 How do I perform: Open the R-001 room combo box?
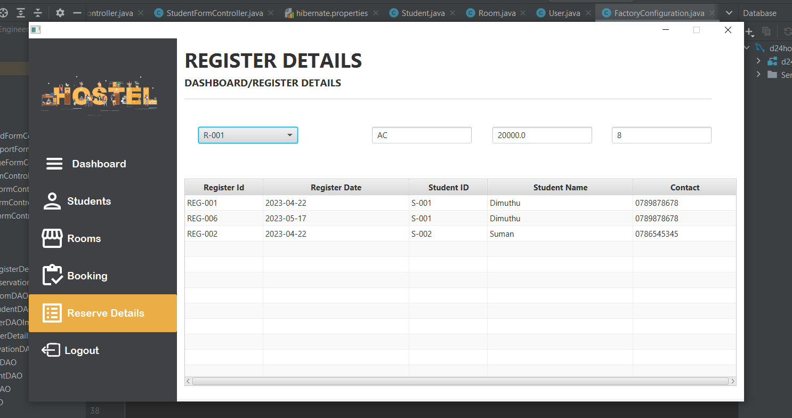(x=248, y=135)
